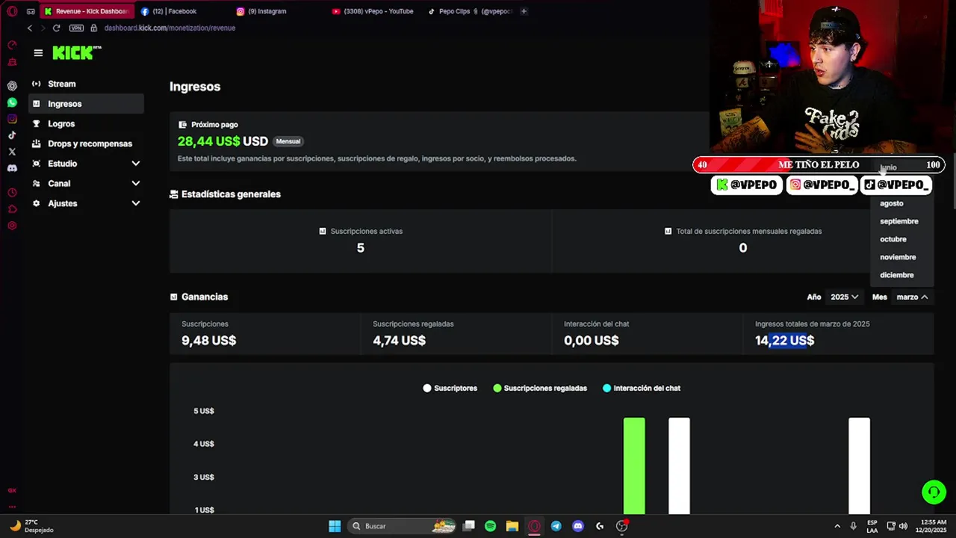The width and height of the screenshot is (956, 538).
Task: Open Stream in the Kick menu
Action: pos(87,84)
